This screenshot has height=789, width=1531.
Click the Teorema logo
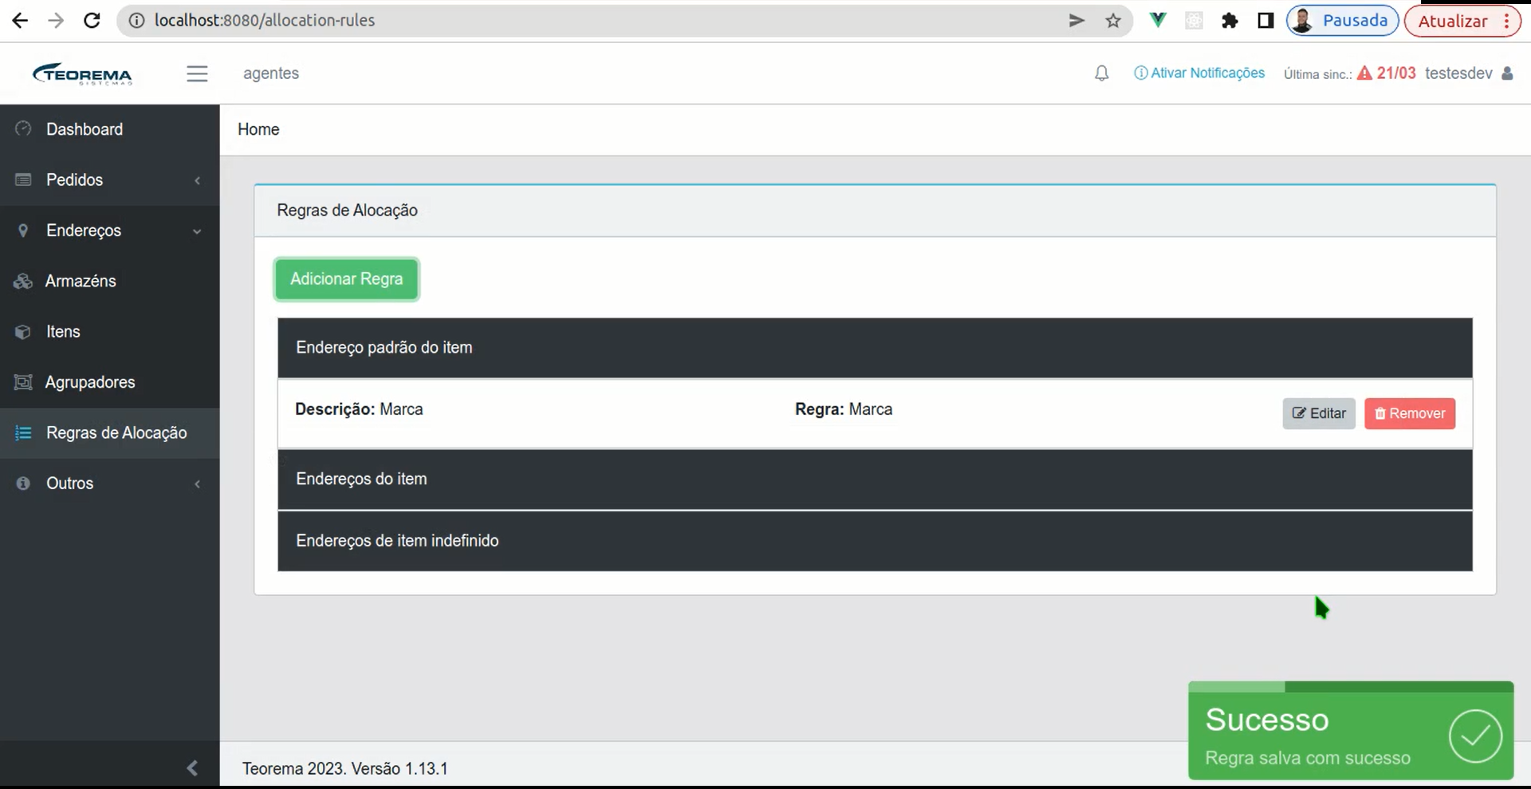(82, 73)
